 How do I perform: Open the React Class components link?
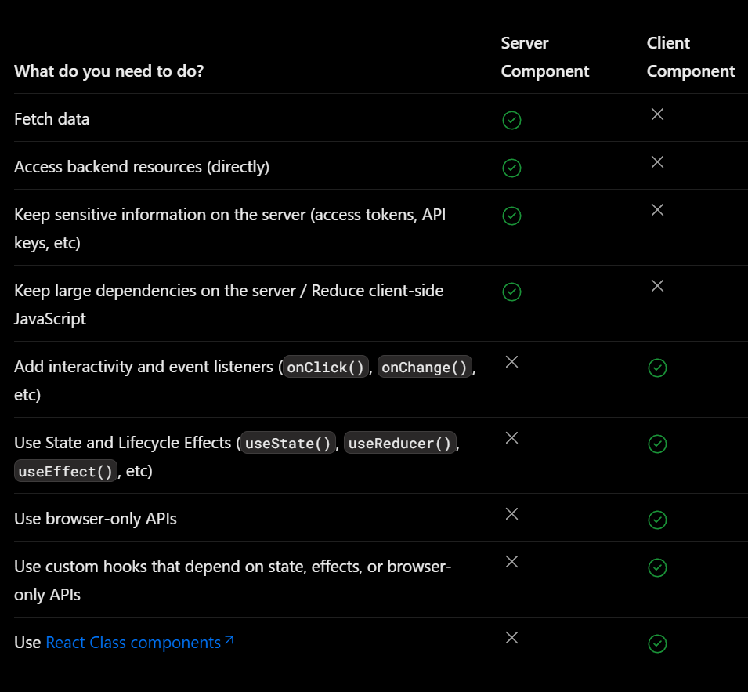point(133,643)
